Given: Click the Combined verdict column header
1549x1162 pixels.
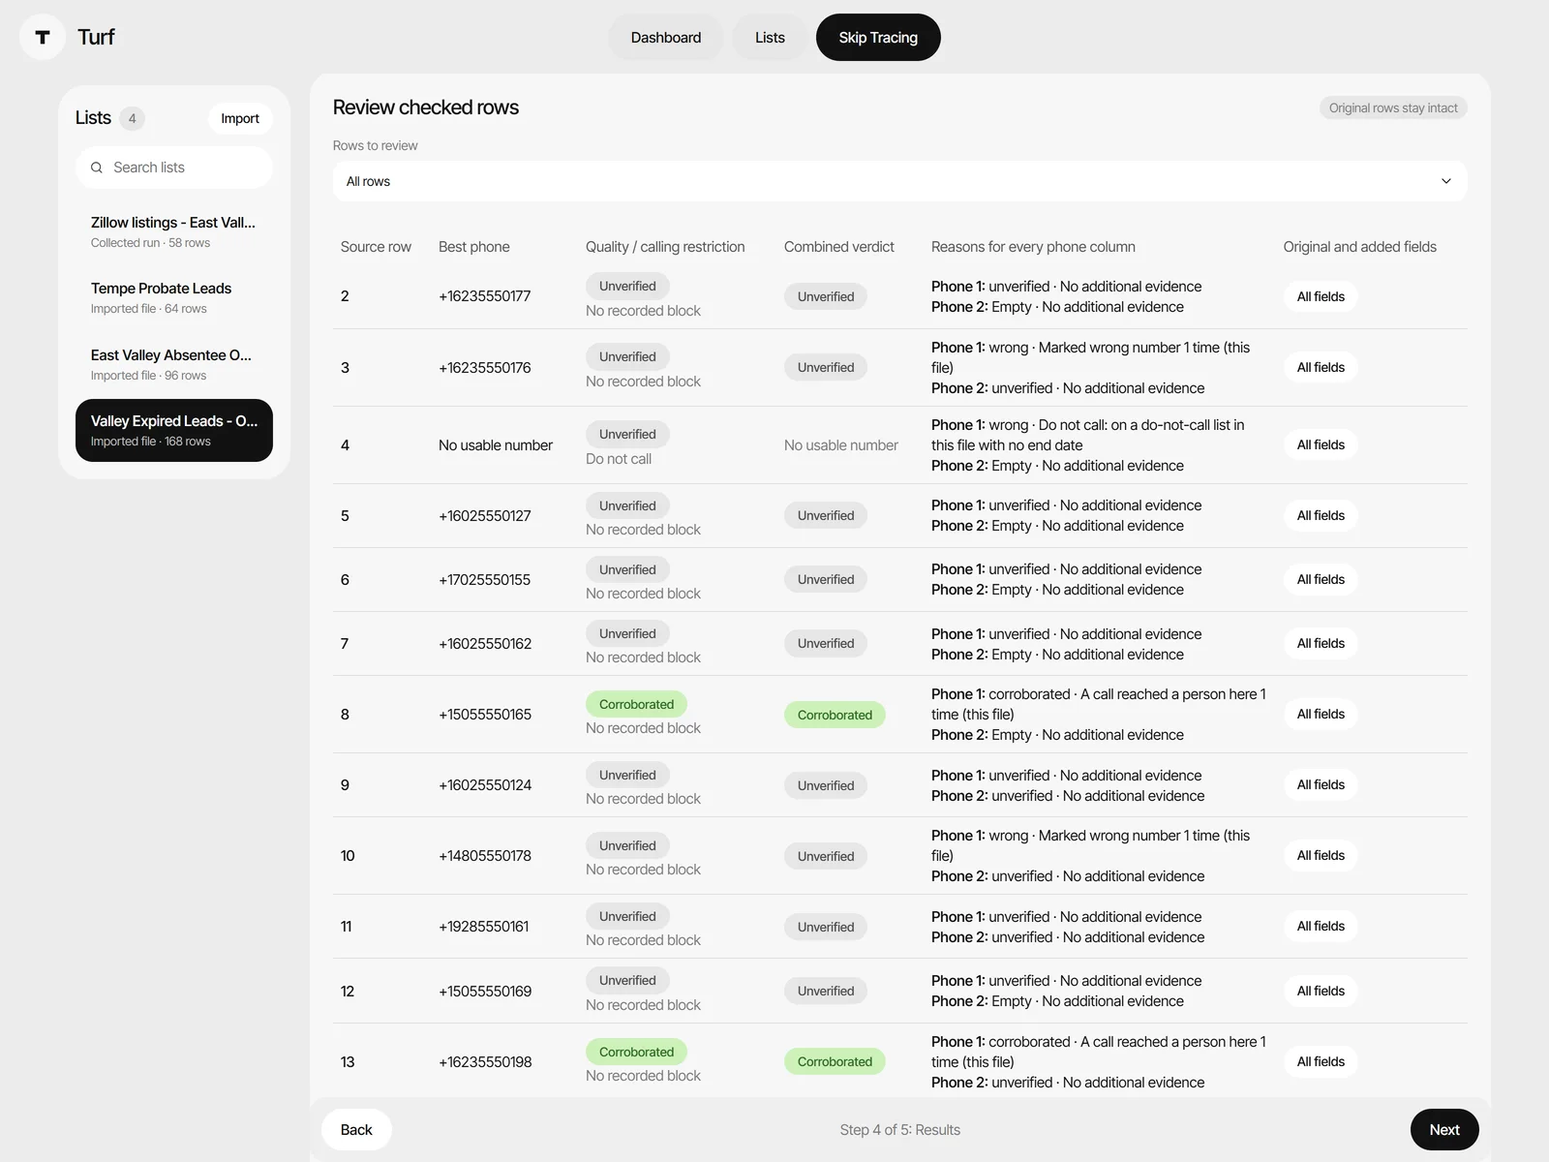Looking at the screenshot, I should (x=839, y=247).
